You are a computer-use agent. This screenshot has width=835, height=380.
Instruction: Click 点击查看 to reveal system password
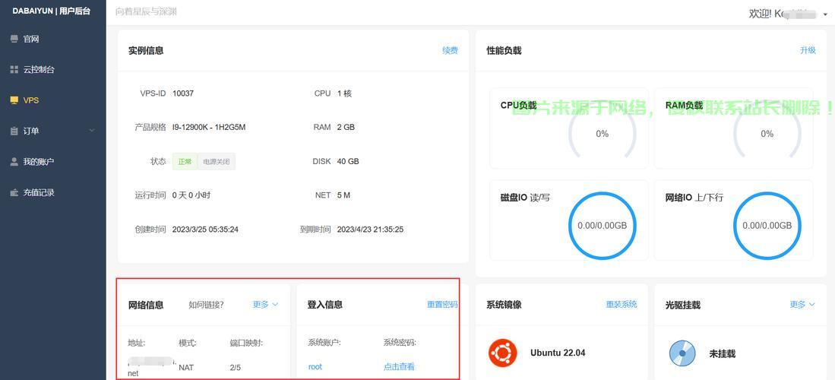pos(399,367)
